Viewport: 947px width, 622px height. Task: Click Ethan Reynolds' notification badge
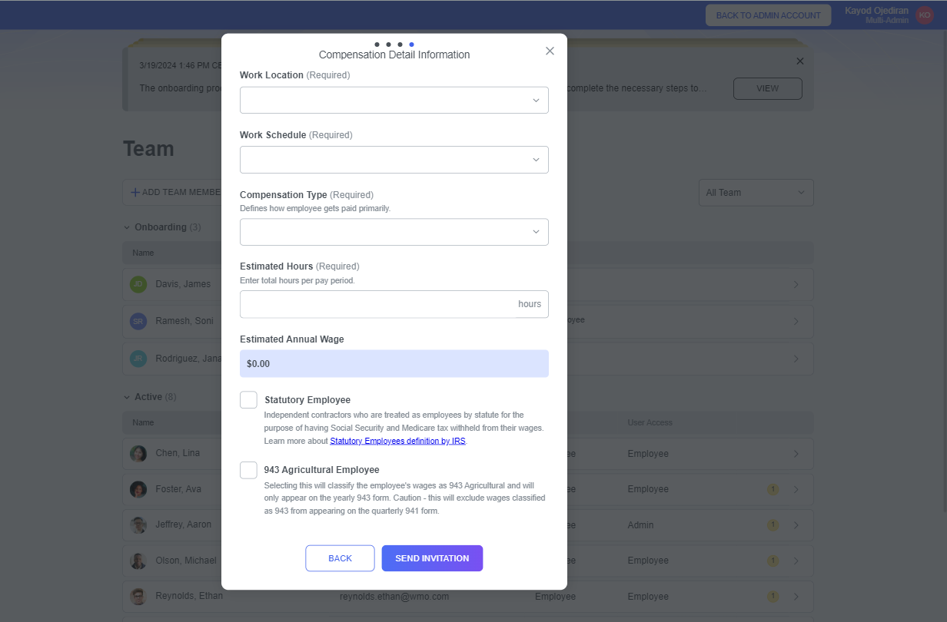tap(773, 597)
